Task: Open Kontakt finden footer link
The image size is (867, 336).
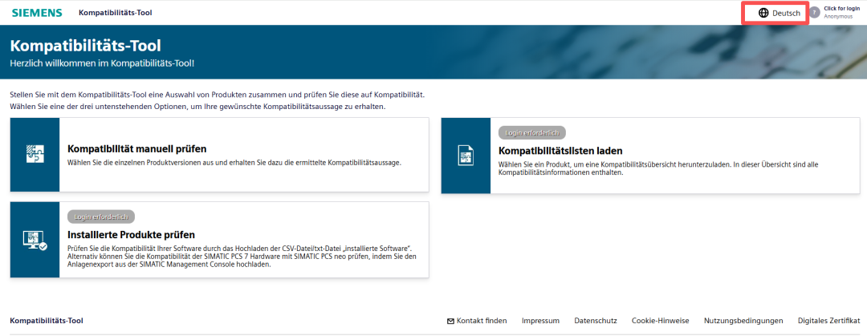Action: [x=482, y=321]
